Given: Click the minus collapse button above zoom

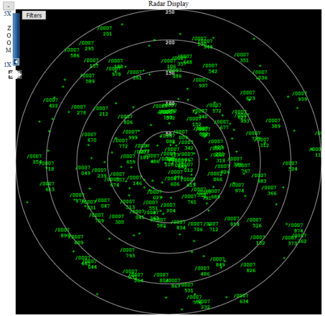Looking at the screenshot, I should click(x=8, y=6).
